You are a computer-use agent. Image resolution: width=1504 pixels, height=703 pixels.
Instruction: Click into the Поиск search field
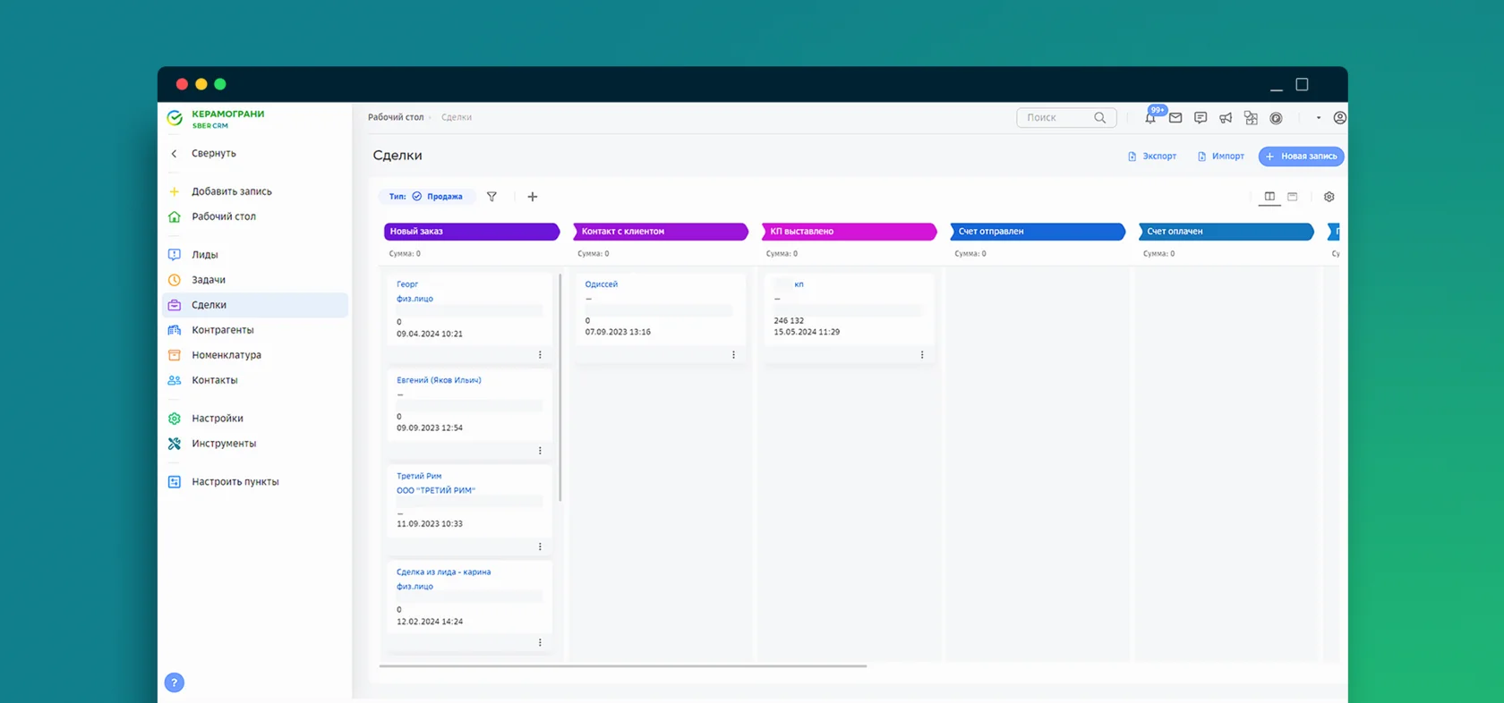pos(1056,118)
